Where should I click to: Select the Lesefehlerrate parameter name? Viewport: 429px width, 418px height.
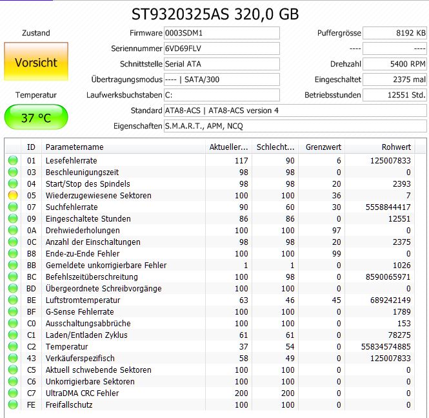pos(72,160)
